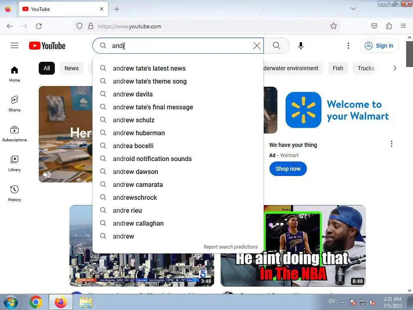Select the All filter chip
Screen dimensions: 413x310
point(47,68)
